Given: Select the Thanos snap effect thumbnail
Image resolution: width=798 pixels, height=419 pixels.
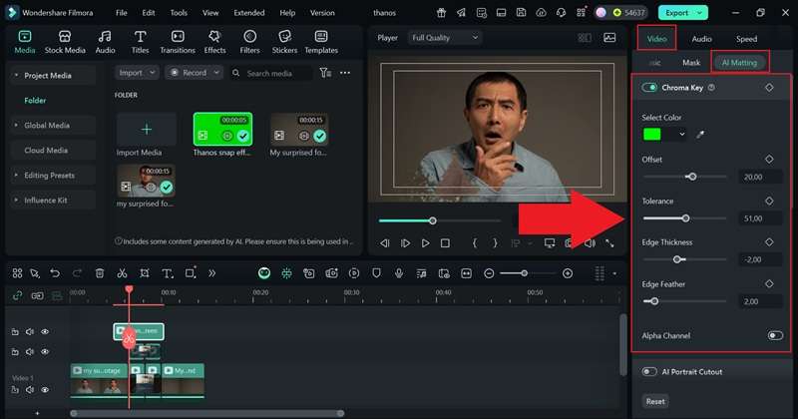Looking at the screenshot, I should tap(222, 131).
